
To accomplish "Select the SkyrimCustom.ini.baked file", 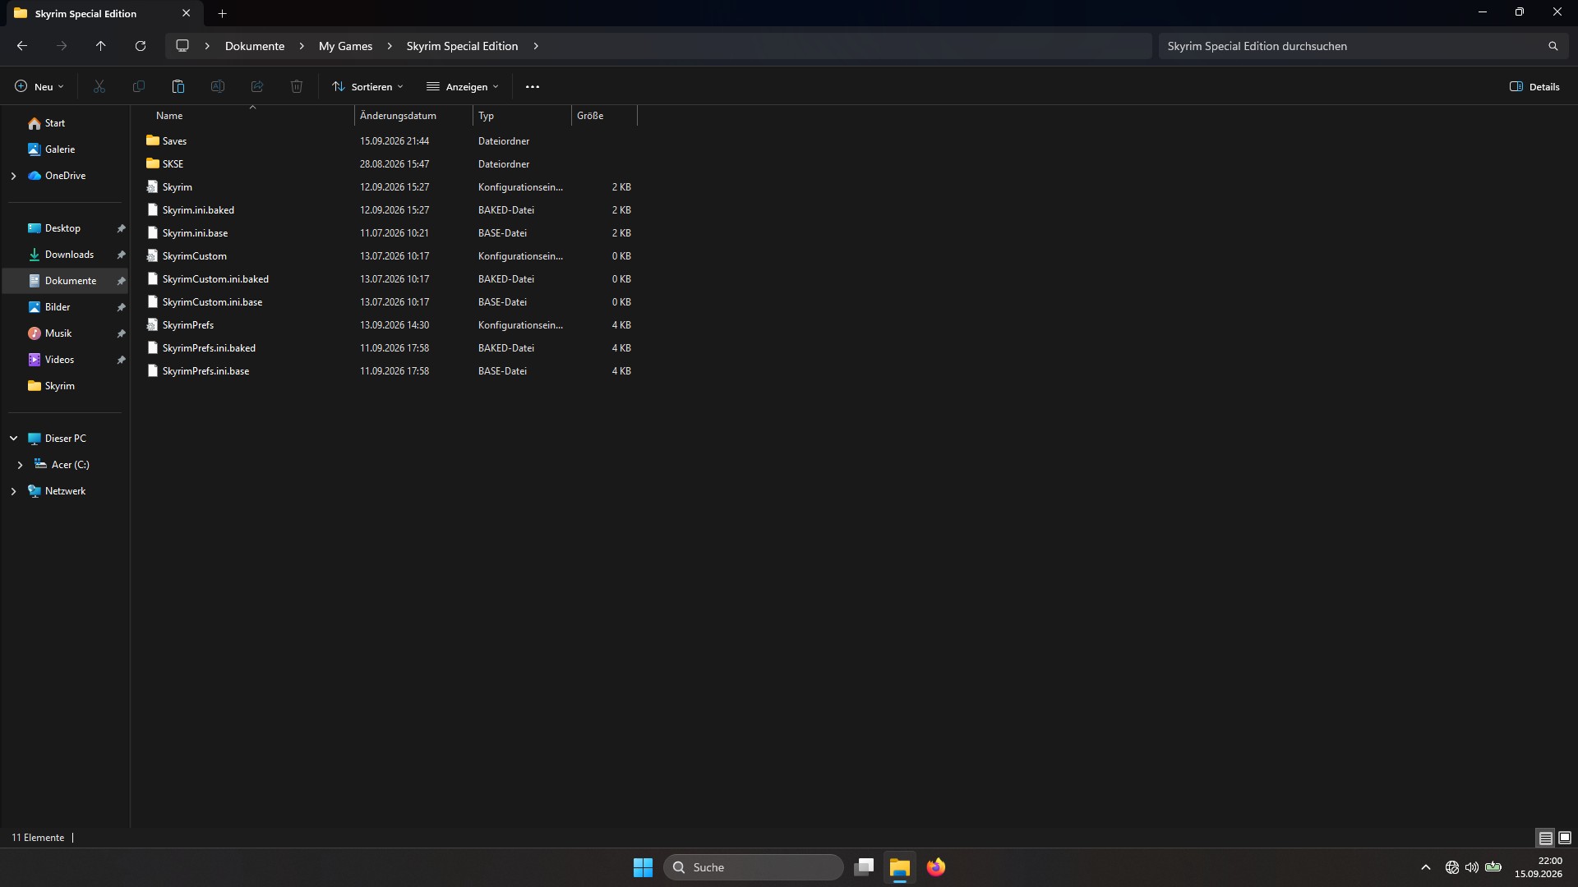I will pyautogui.click(x=390, y=279).
